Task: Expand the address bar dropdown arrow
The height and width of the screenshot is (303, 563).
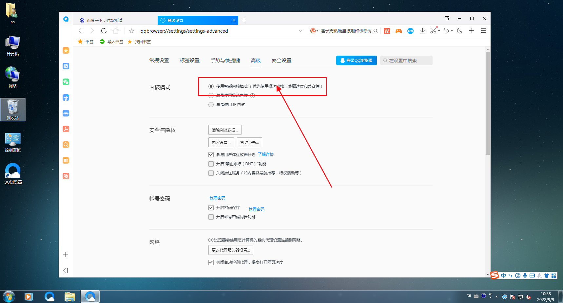Action: 301,31
